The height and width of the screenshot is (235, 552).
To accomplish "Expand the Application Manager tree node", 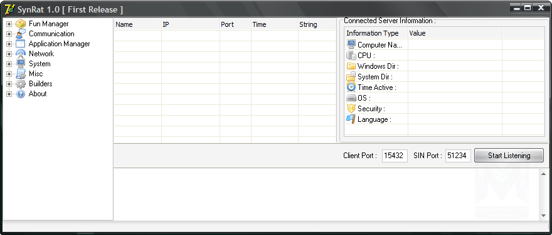I will tap(9, 44).
